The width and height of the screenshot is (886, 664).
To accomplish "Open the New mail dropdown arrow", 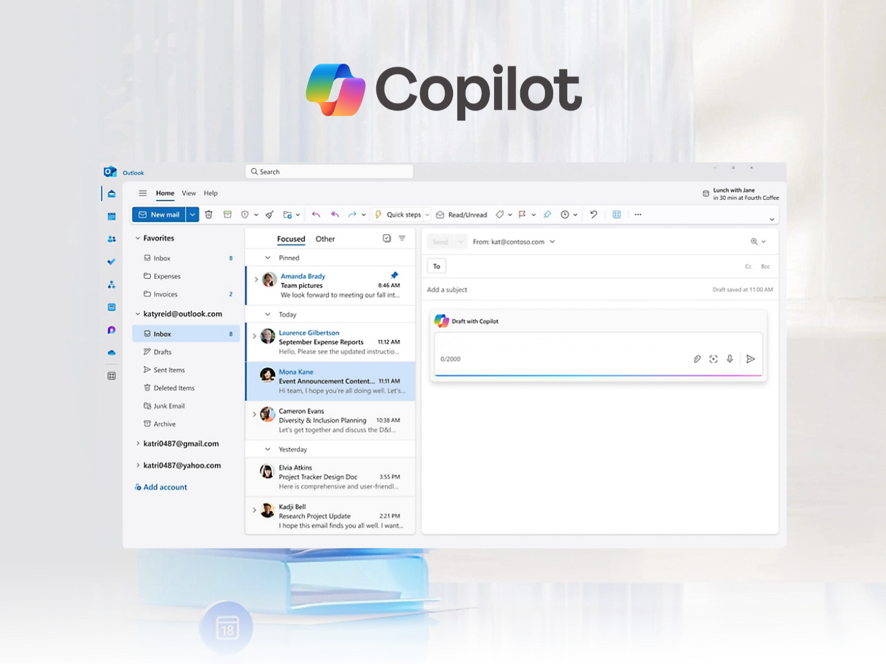I will (x=192, y=215).
